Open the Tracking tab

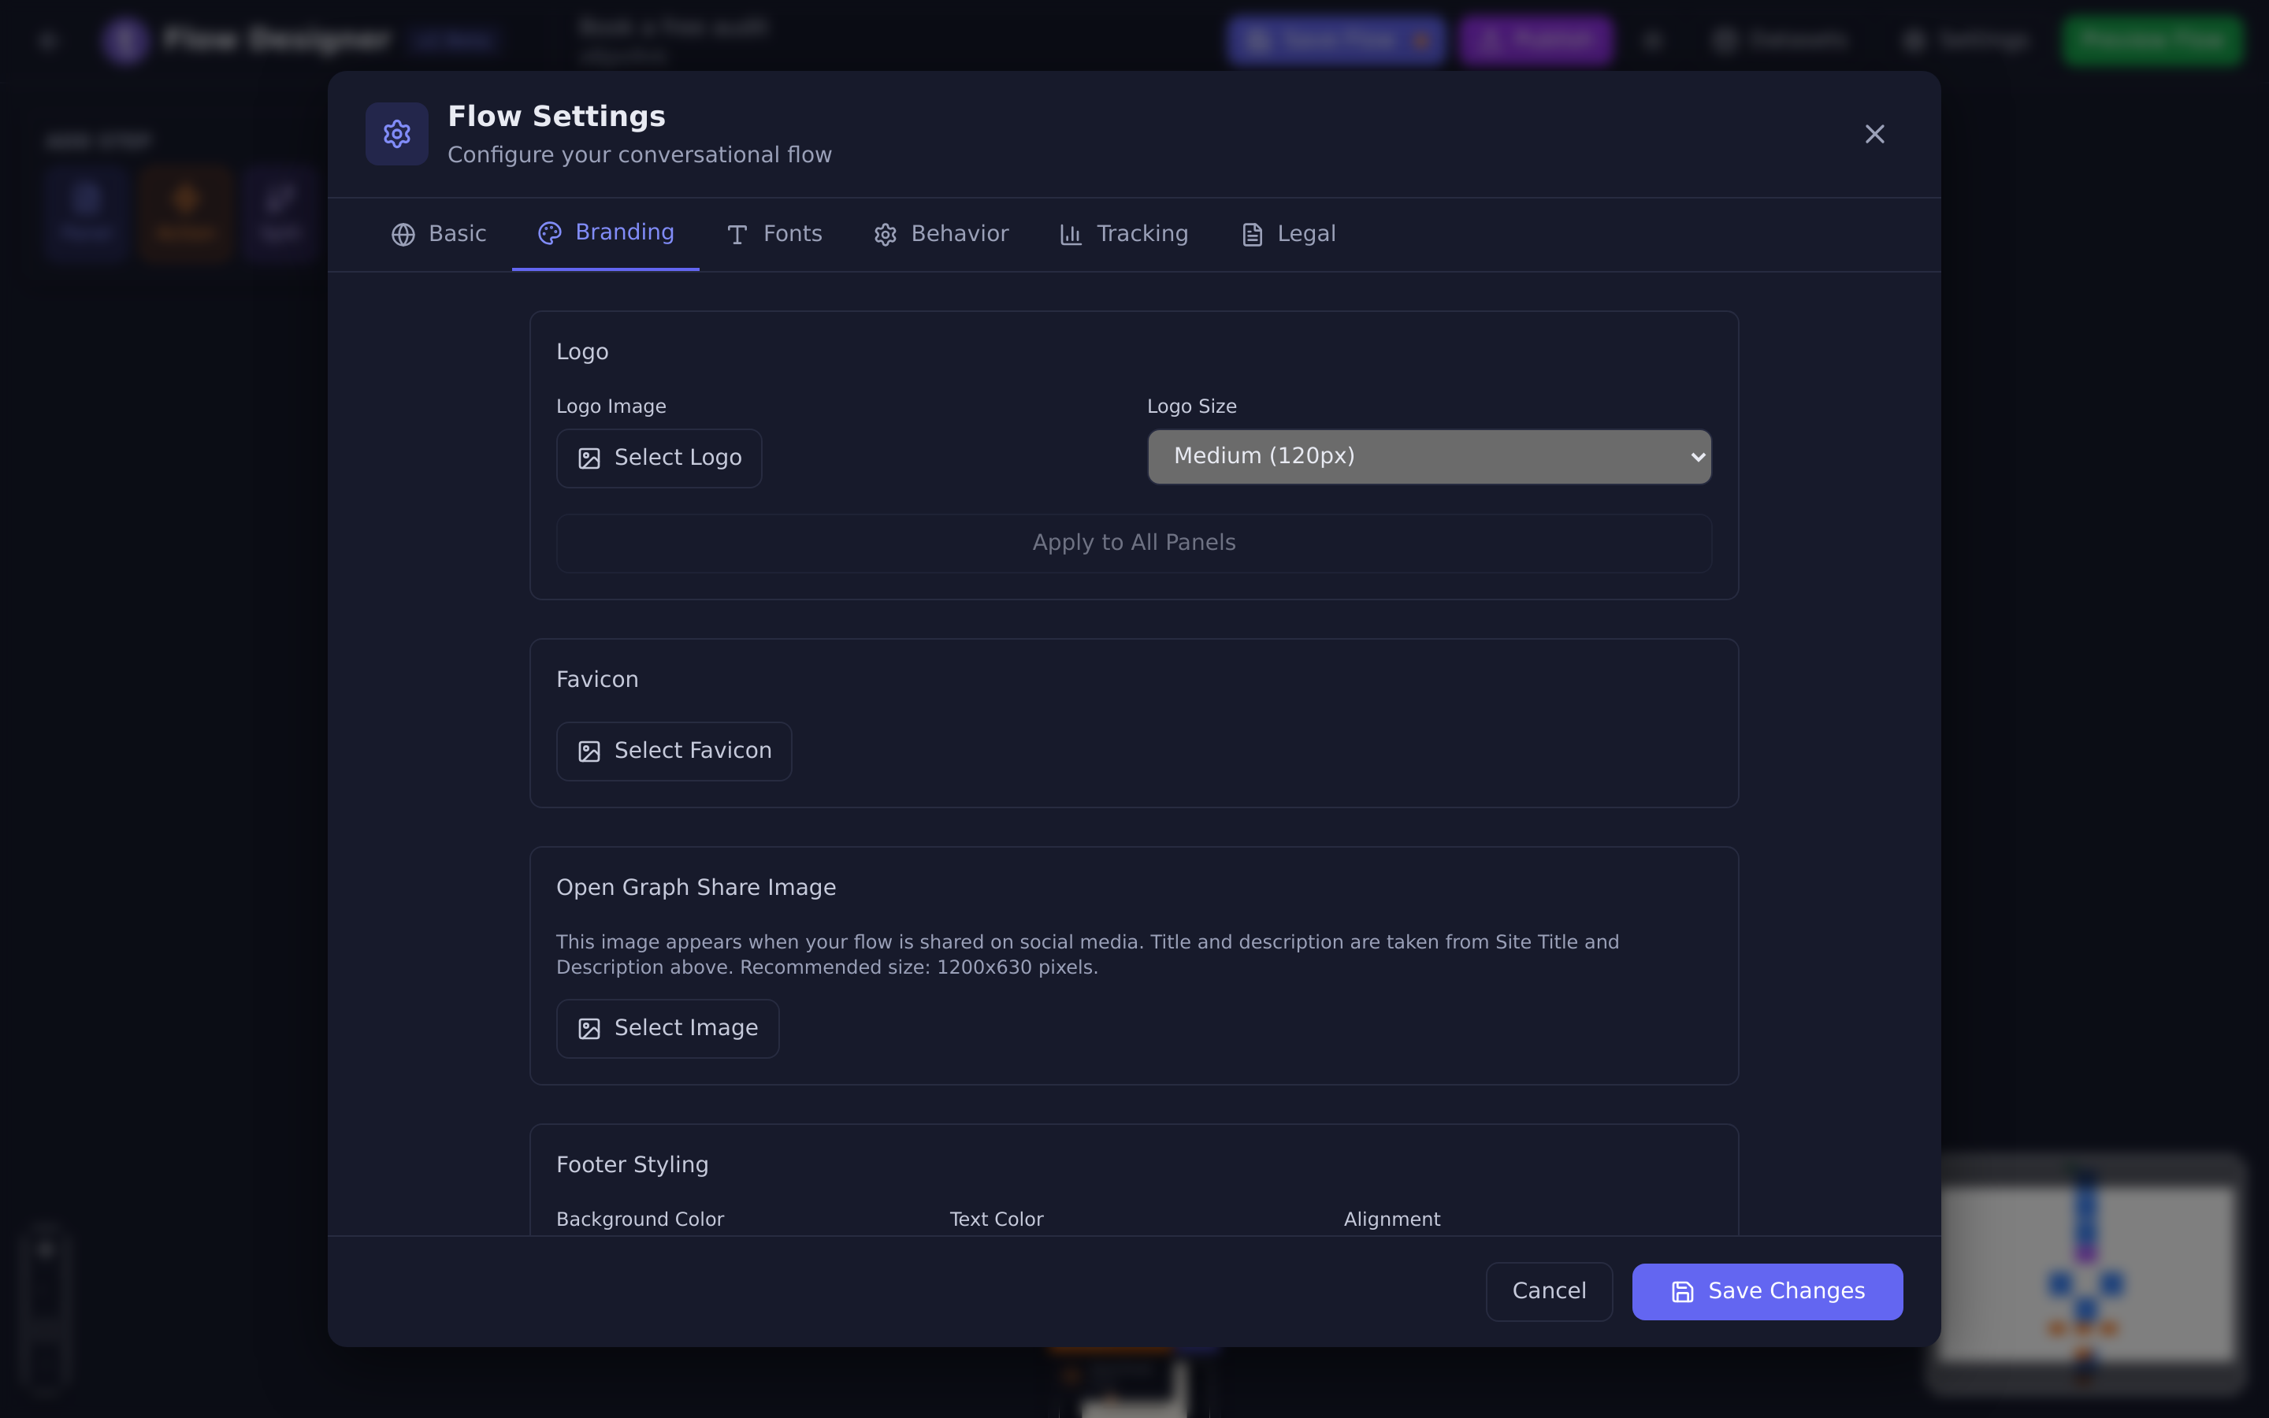pyautogui.click(x=1123, y=233)
